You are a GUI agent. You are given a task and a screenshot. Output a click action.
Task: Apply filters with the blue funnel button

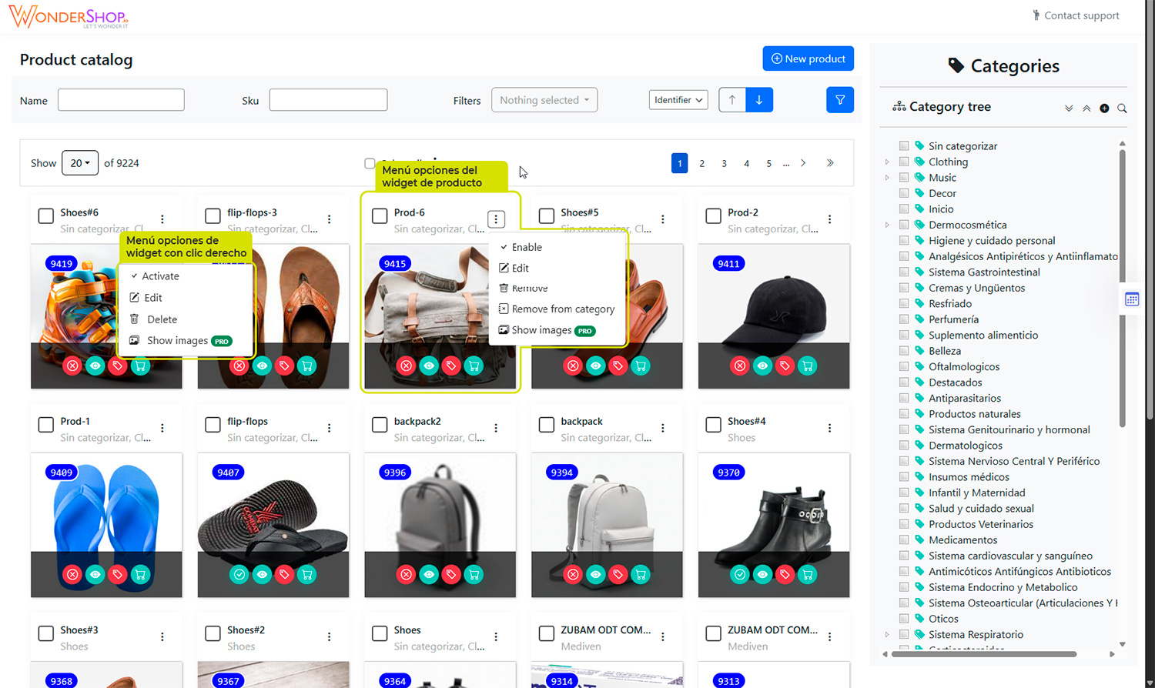839,100
